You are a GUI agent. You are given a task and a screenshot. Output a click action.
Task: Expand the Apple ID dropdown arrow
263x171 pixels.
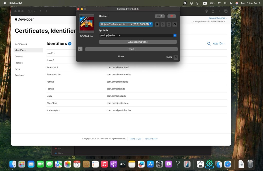(175, 35)
